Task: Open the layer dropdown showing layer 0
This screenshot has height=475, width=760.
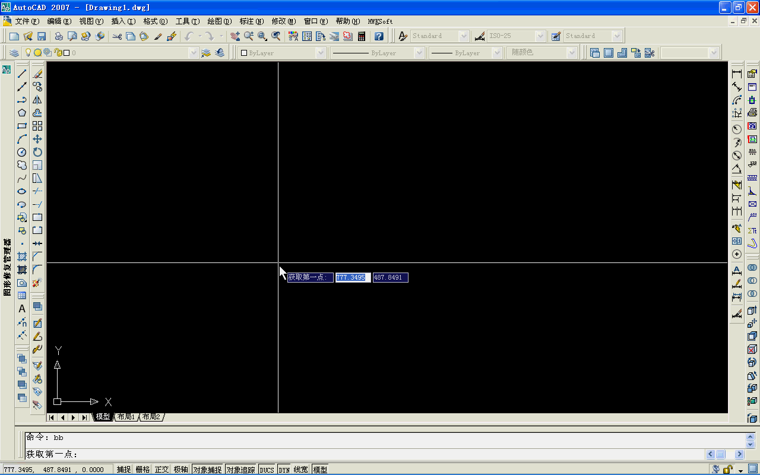Action: (110, 53)
